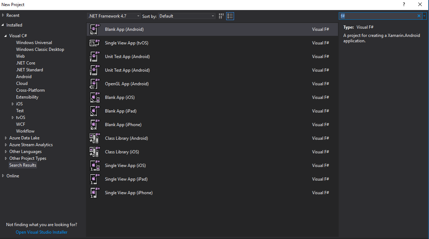Click the Blank App (iPhone) icon

(95, 125)
